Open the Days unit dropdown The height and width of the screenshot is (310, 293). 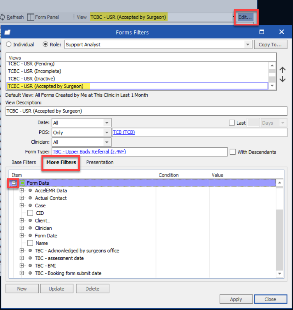click(x=283, y=123)
